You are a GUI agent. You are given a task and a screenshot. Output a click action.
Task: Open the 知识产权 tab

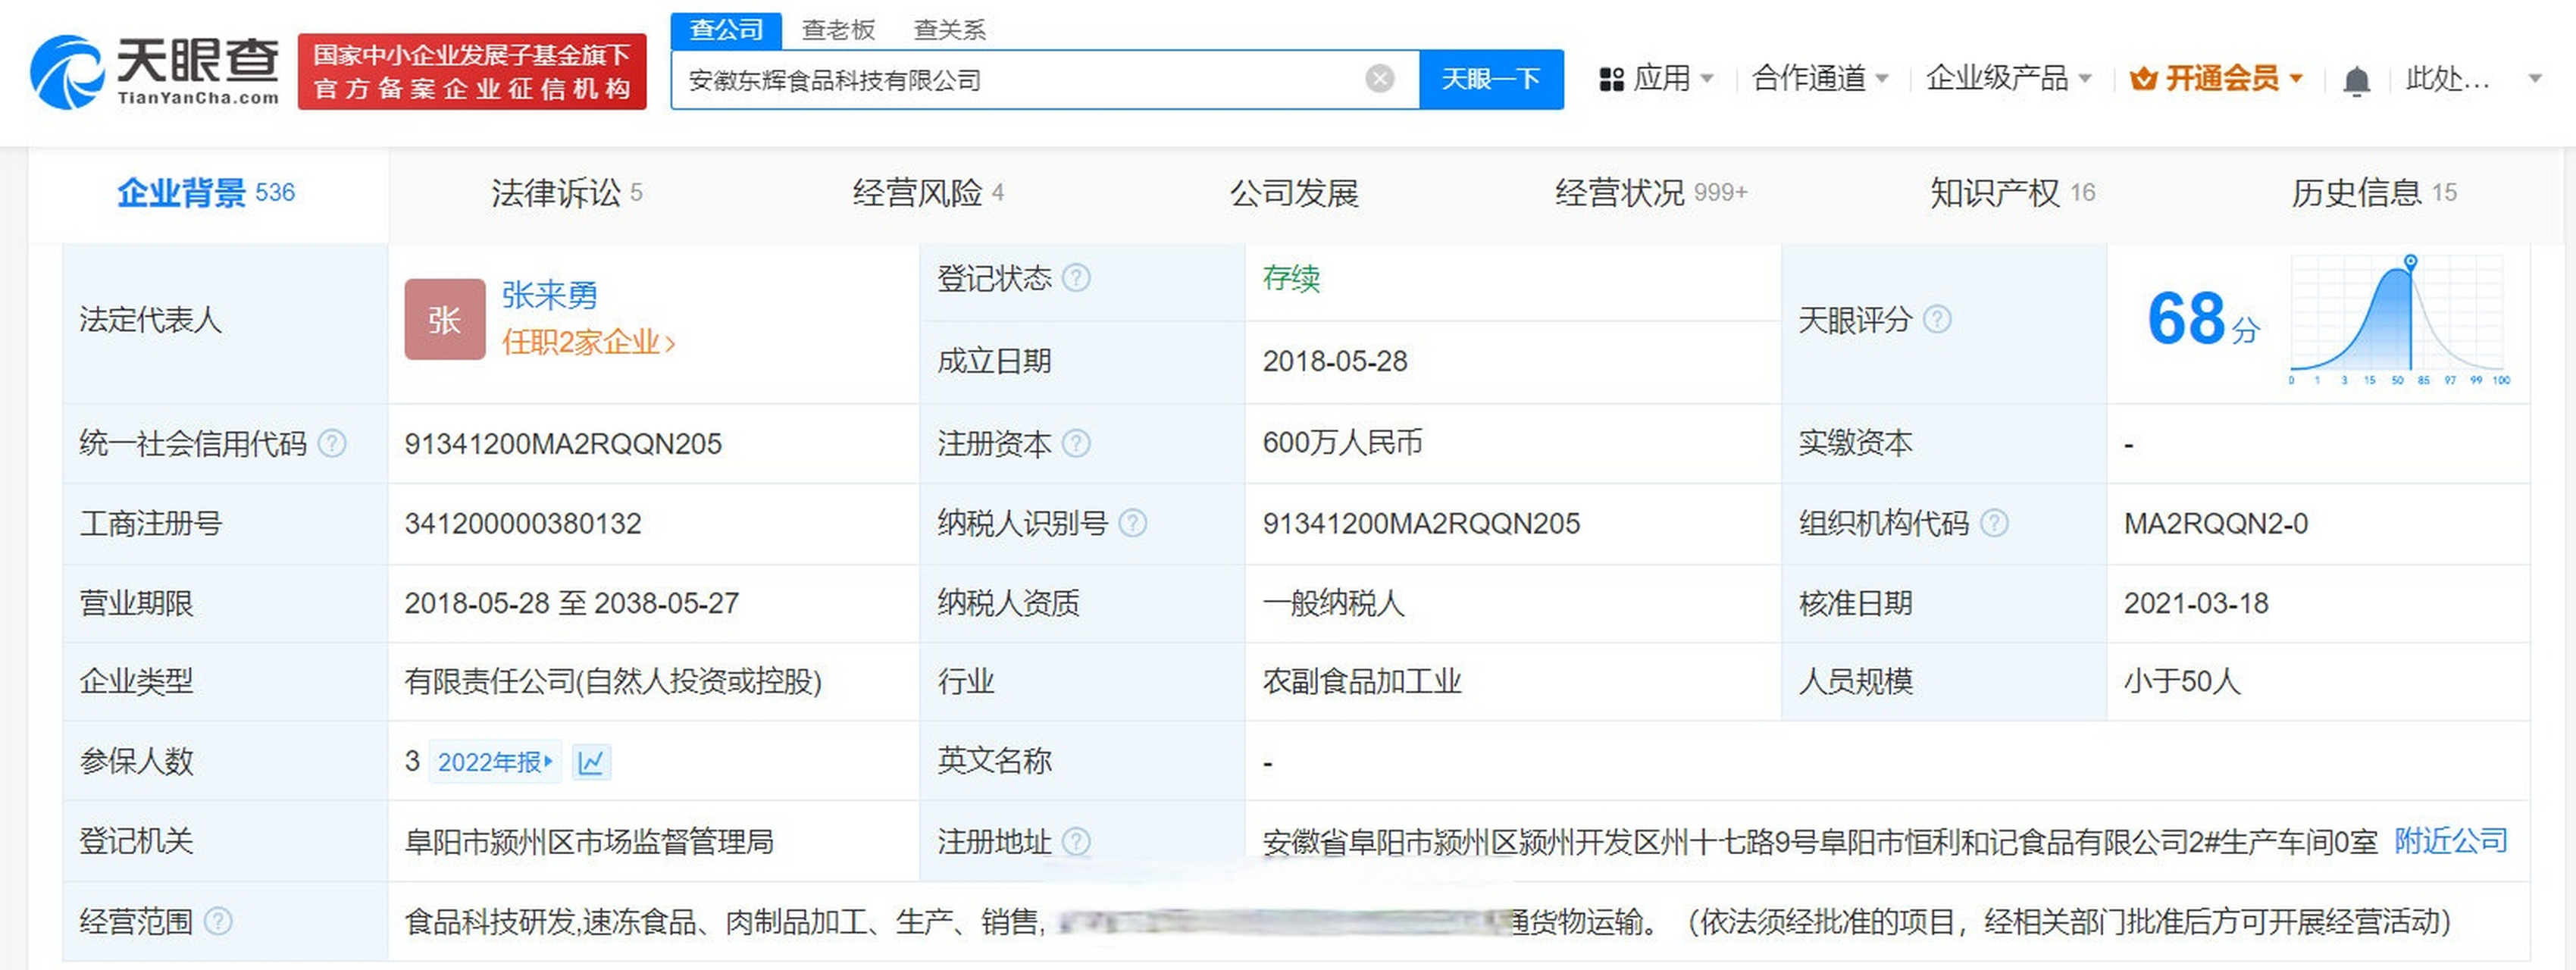click(2012, 192)
